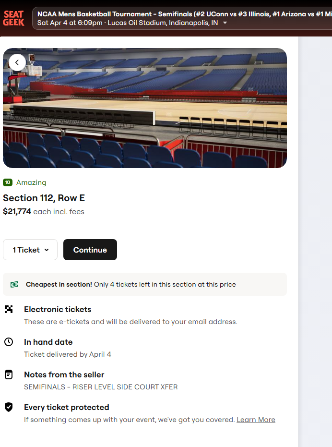
Task: Click the Electronic tickets heading
Action: pyautogui.click(x=58, y=309)
